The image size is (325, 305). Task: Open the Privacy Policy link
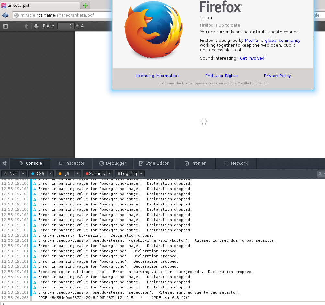pyautogui.click(x=277, y=76)
